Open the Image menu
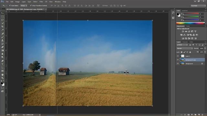This screenshot has height=116, width=207. click(x=17, y=2)
